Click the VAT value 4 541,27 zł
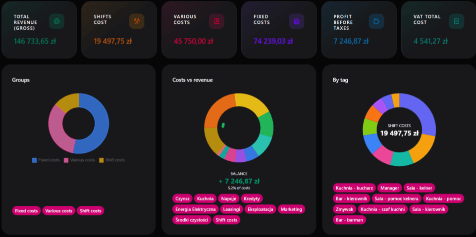476x237 pixels. coord(430,41)
